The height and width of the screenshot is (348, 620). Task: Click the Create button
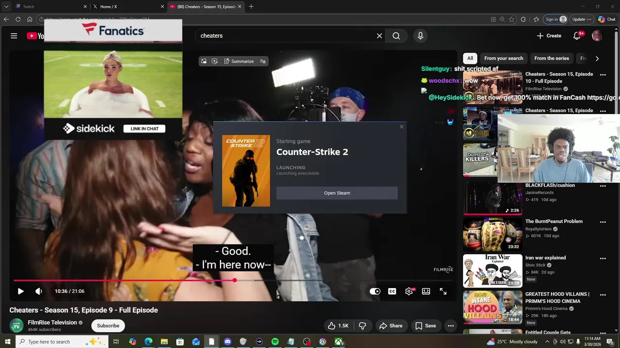pos(549,36)
